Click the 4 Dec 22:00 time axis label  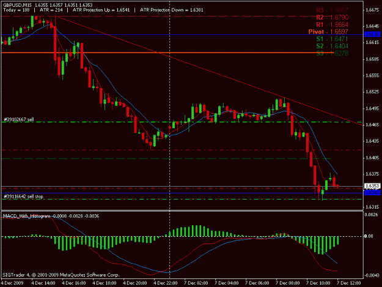[x=166, y=283]
